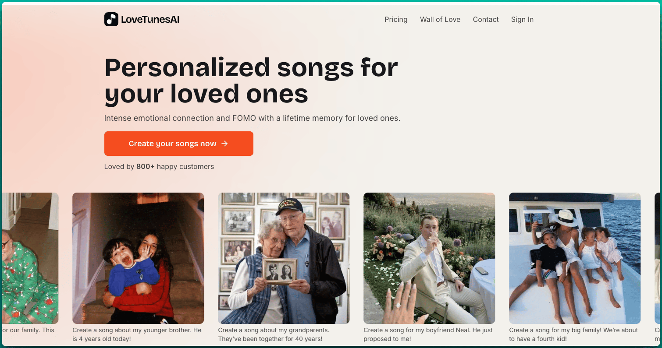Select Sign In in the navigation

(x=522, y=19)
